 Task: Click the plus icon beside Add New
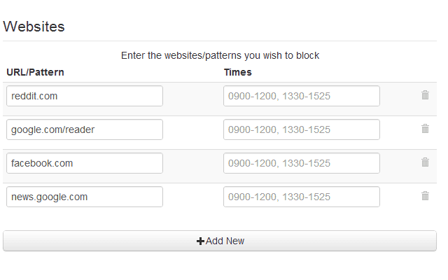(201, 241)
